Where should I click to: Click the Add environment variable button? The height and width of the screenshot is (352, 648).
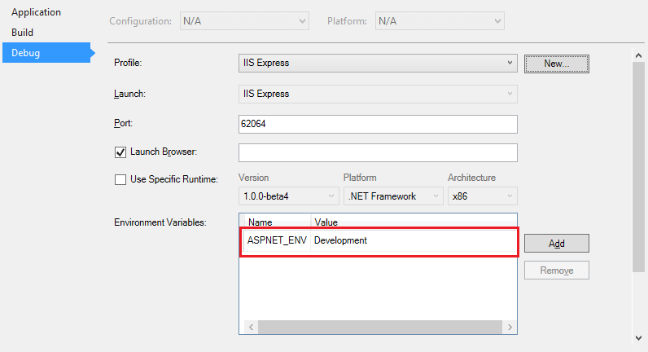(x=557, y=243)
